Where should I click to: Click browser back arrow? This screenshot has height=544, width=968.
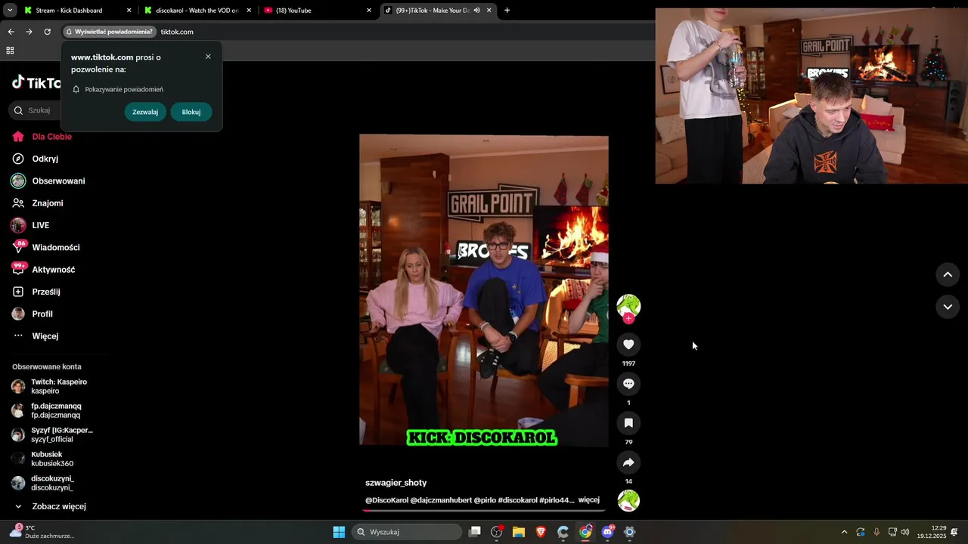11,32
